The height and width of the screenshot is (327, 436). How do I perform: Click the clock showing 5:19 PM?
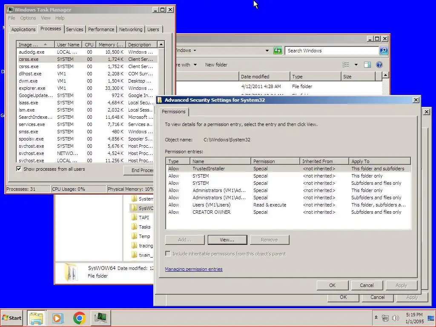pyautogui.click(x=414, y=315)
